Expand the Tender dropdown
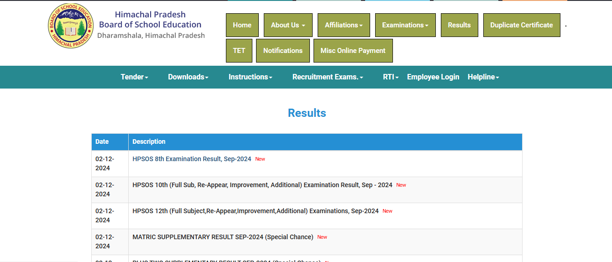This screenshot has height=262, width=612. click(x=134, y=77)
